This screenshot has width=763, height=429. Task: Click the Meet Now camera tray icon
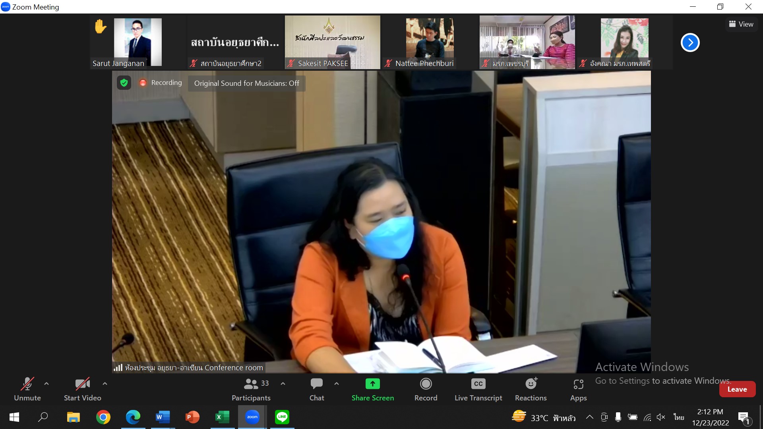604,417
